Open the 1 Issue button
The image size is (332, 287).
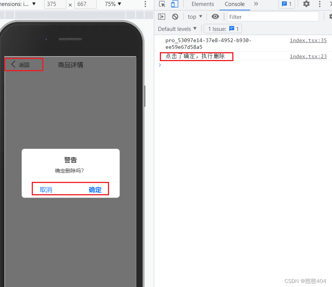click(x=223, y=29)
